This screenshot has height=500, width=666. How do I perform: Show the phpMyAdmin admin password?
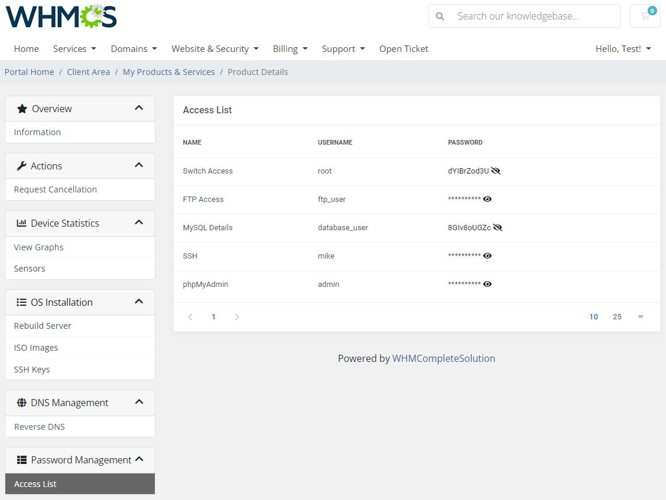tap(487, 284)
